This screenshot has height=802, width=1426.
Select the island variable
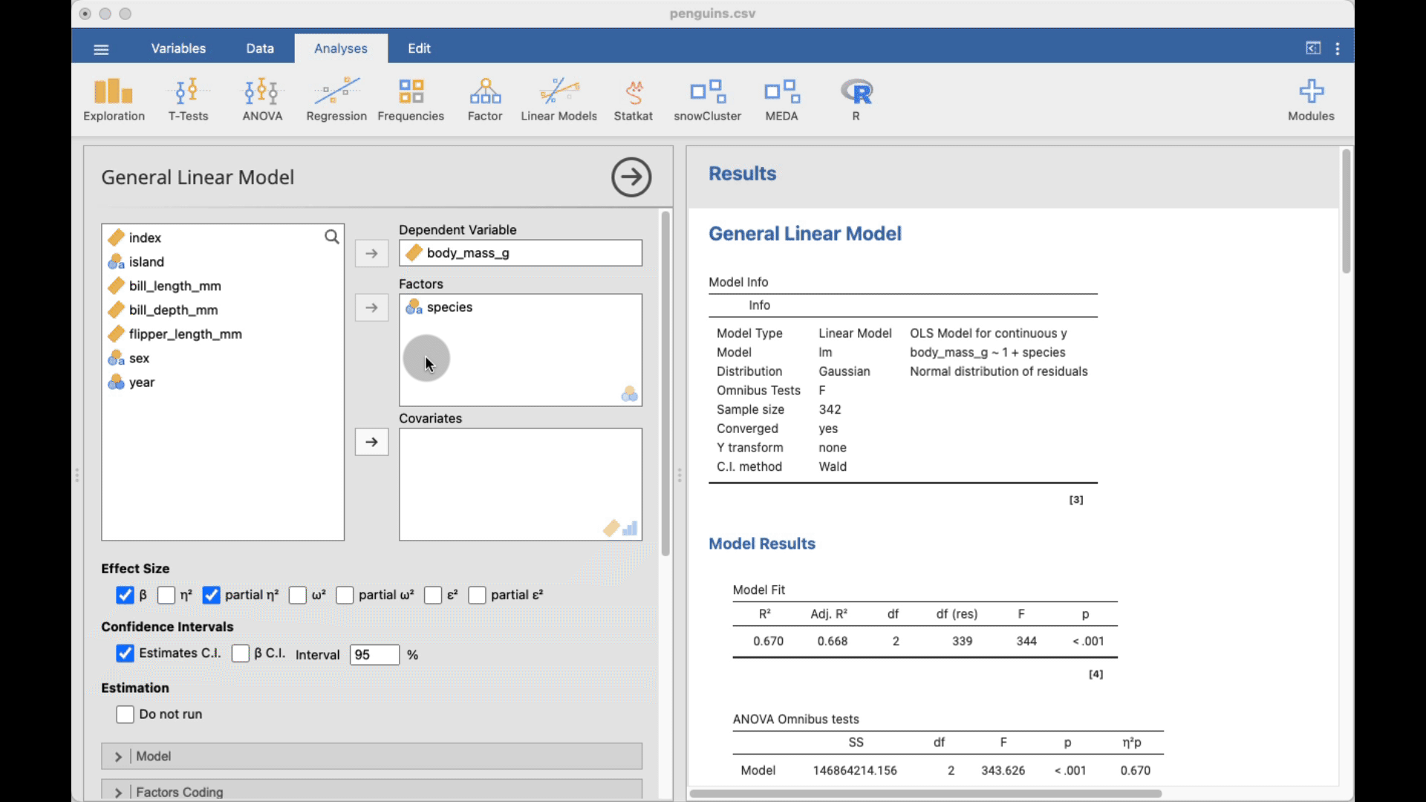223,261
